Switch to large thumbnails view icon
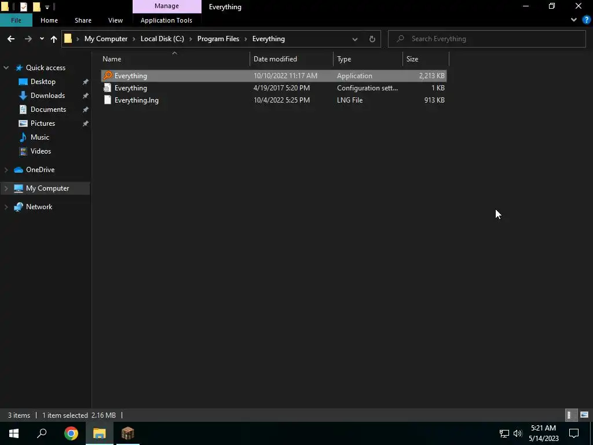593x445 pixels. point(584,415)
